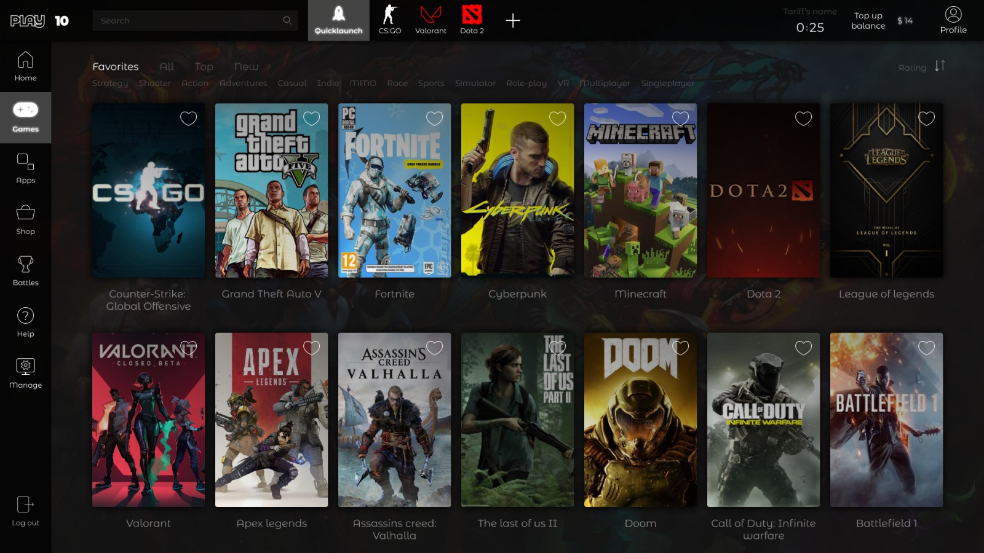Filter by Casual genre

292,83
